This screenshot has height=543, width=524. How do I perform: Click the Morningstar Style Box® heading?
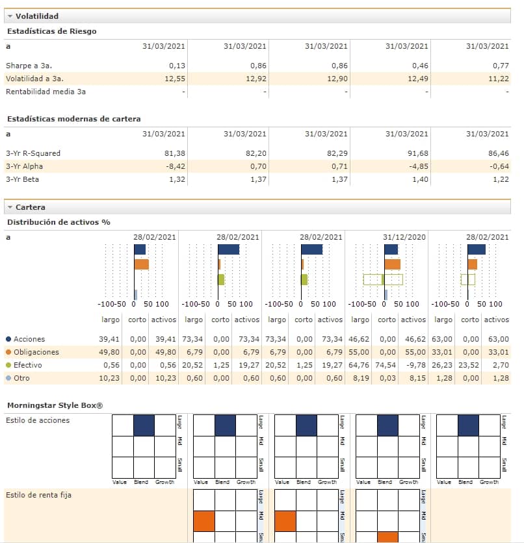click(x=55, y=406)
